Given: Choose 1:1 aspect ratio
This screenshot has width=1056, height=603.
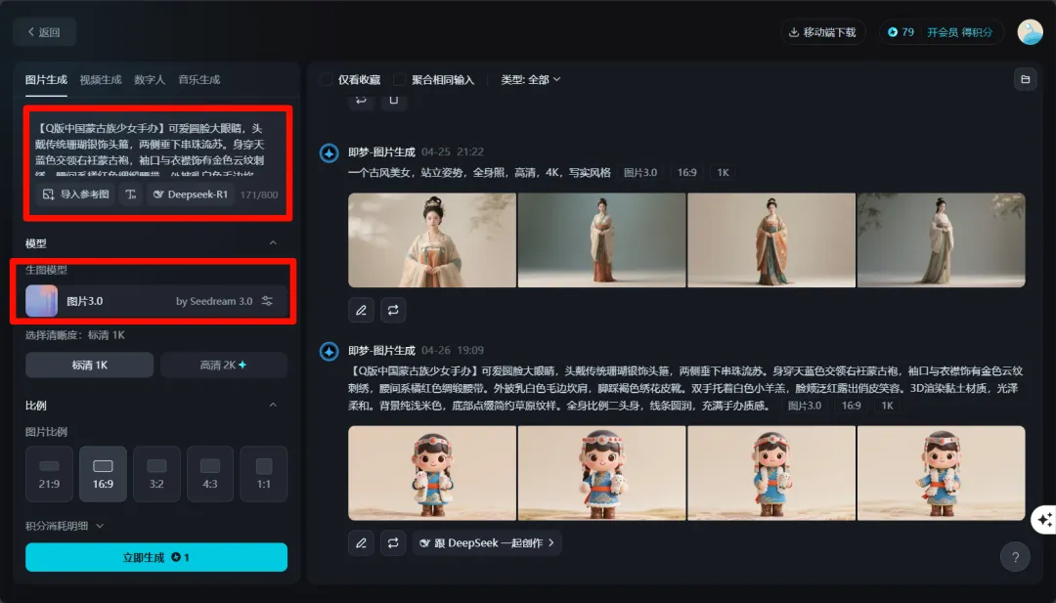Looking at the screenshot, I should 264,474.
